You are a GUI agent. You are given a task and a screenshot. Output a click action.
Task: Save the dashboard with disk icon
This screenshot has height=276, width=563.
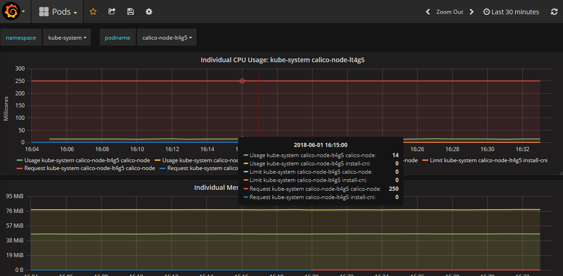131,12
